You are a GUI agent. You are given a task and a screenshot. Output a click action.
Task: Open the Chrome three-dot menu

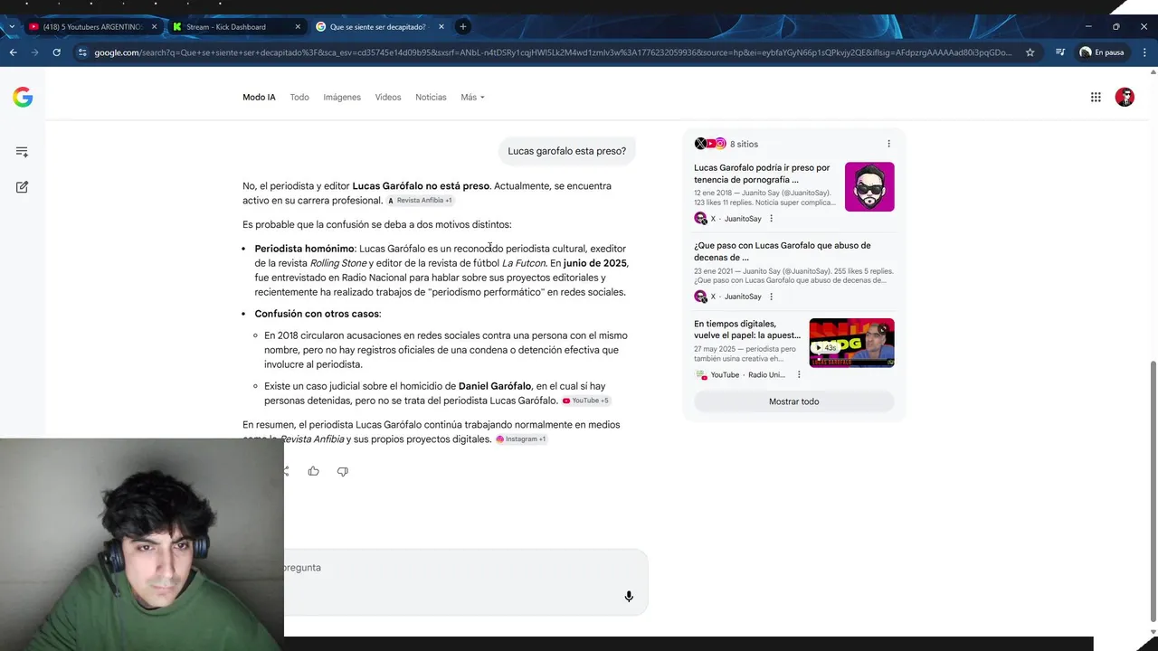(1143, 52)
